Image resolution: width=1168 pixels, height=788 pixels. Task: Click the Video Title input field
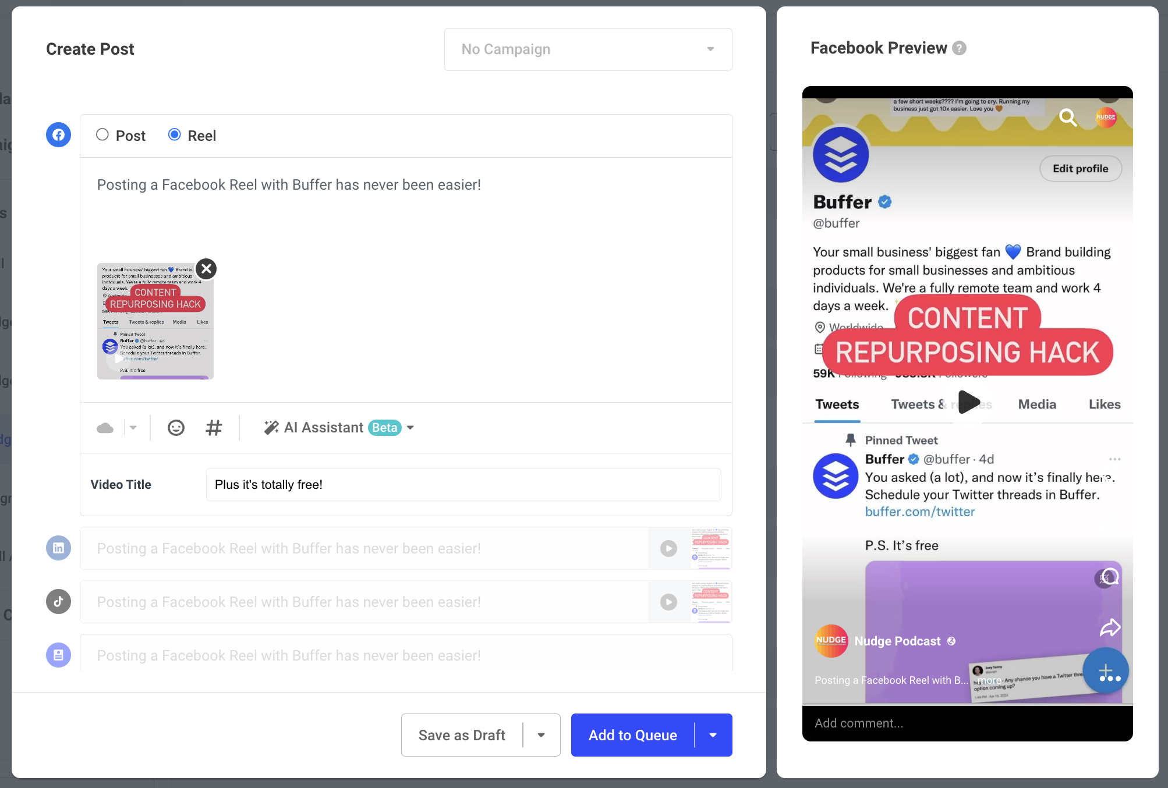[463, 484]
